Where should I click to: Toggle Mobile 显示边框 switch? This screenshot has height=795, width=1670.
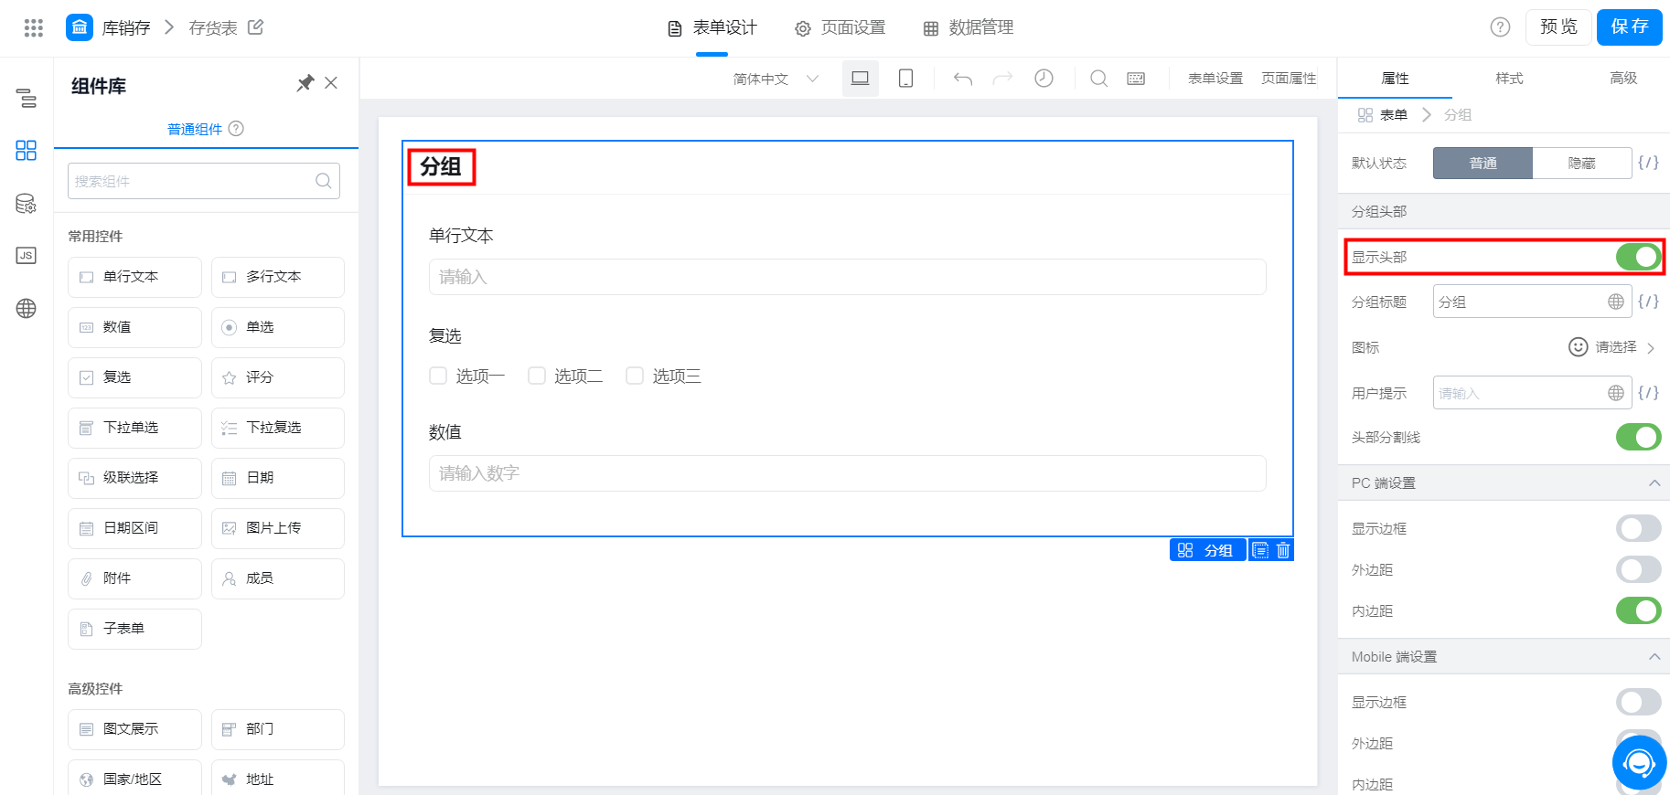point(1638,702)
